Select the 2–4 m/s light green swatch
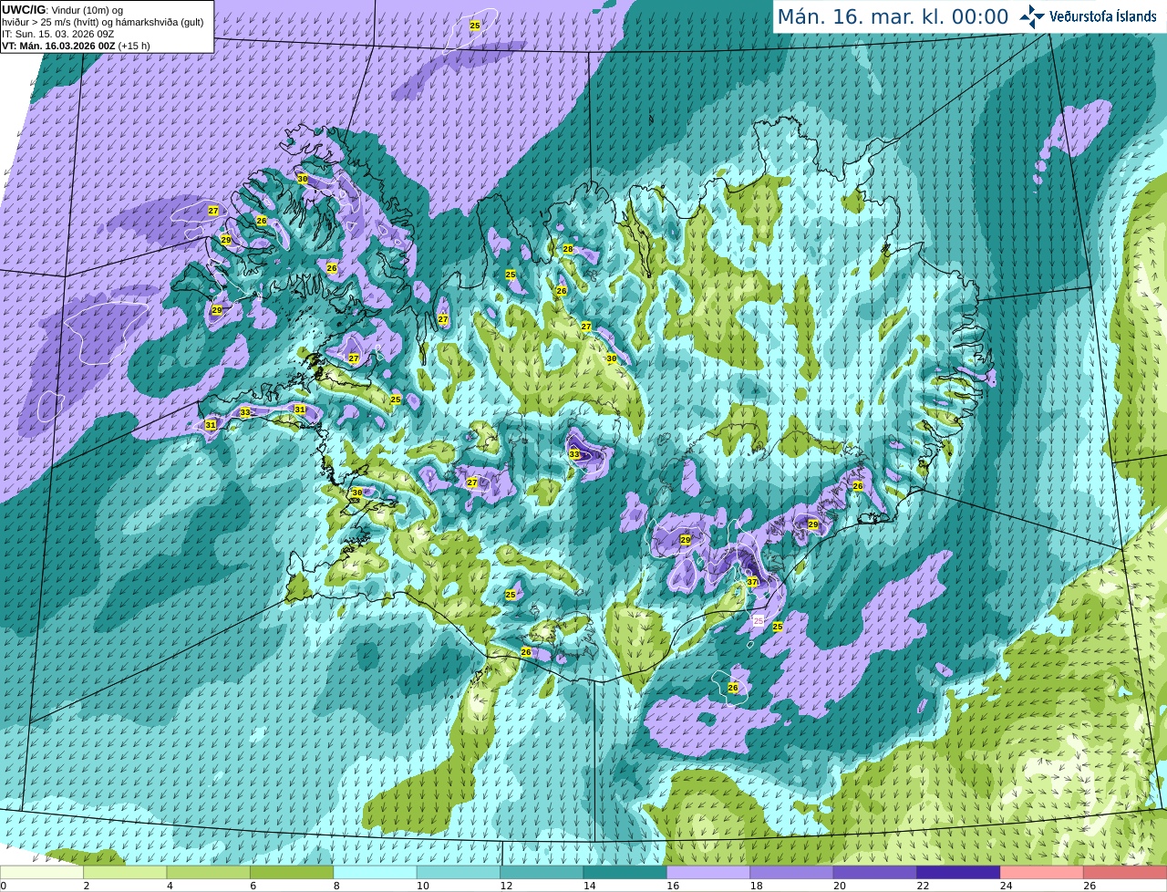1167x892 pixels. (x=126, y=872)
